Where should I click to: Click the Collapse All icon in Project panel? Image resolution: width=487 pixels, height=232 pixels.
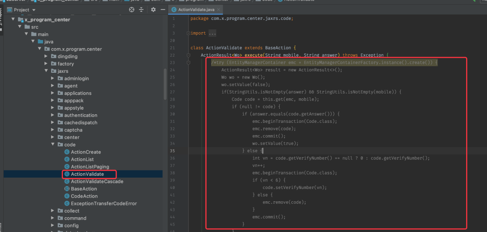click(141, 9)
